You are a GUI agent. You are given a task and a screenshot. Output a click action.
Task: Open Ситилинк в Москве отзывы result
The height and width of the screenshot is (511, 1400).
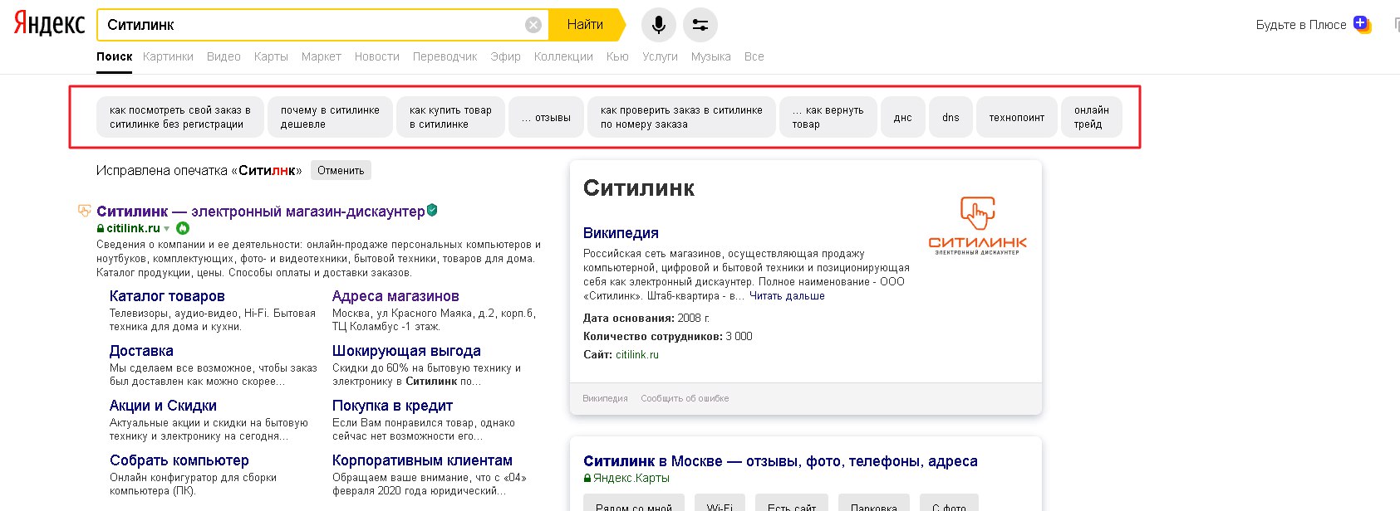[780, 461]
